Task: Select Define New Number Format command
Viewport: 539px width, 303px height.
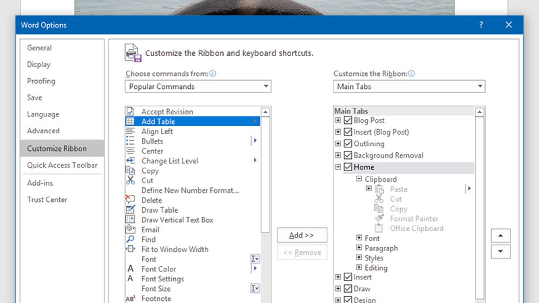Action: coord(193,190)
